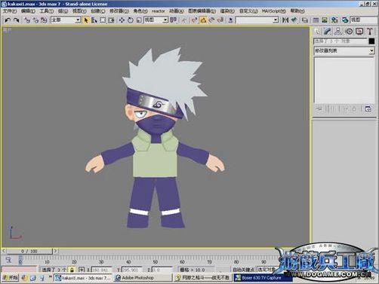Switch to the Motion command panel tab
This screenshot has height=284, width=379.
[x=349, y=32]
